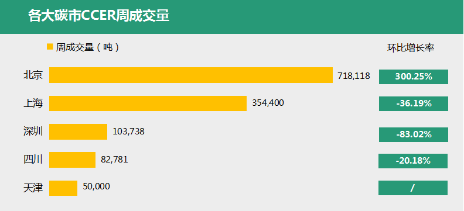This screenshot has width=464, height=211.
Task: Click the -36.19% growth rate box
Action: coord(414,103)
